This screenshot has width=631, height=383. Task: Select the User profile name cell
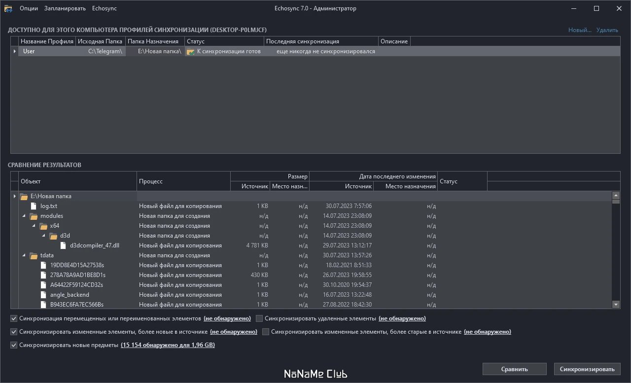47,51
